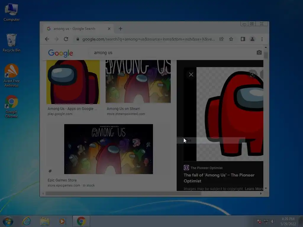Select the Google Chrome desktop shortcut
The image size is (303, 227).
12,106
